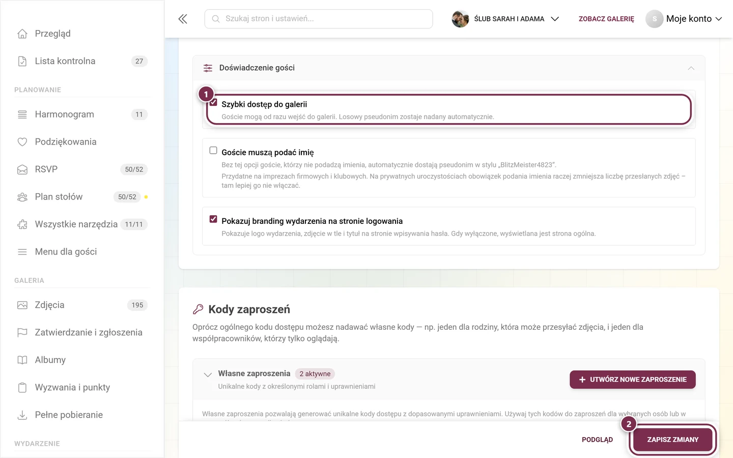
Task: Click Pełne pobieranie download icon
Action: (22, 415)
